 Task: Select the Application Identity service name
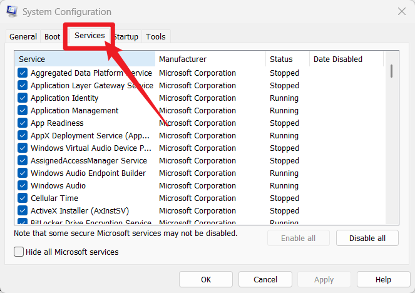[x=64, y=98]
